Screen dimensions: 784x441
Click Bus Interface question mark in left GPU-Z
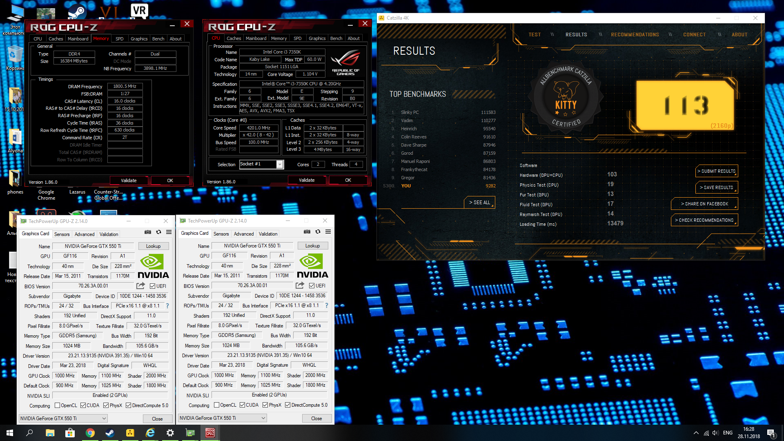pos(167,306)
